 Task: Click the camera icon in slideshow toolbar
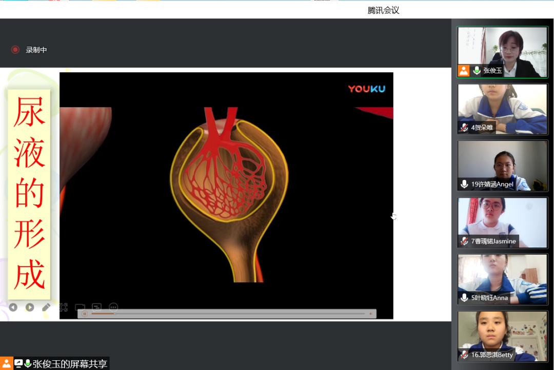point(80,307)
